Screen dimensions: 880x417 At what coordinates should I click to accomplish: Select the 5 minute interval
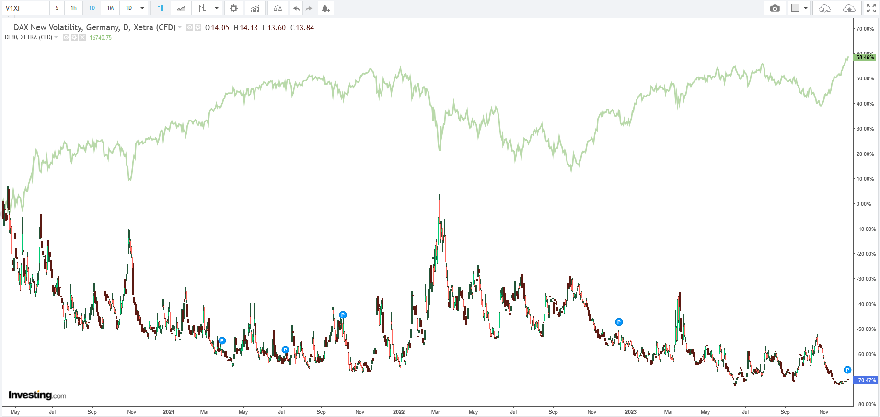pos(57,8)
